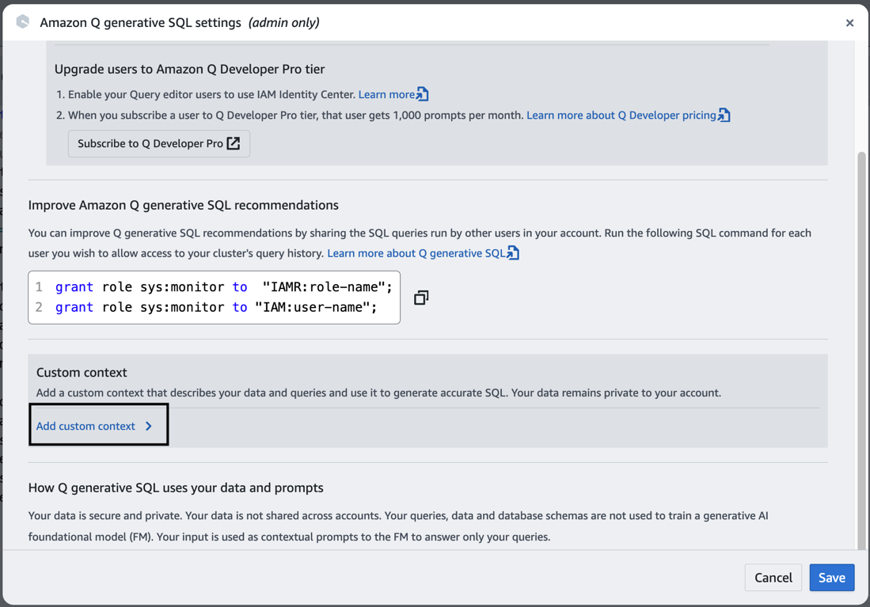870x607 pixels.
Task: Click 'How Q generative SQL uses your data' heading
Action: click(175, 487)
